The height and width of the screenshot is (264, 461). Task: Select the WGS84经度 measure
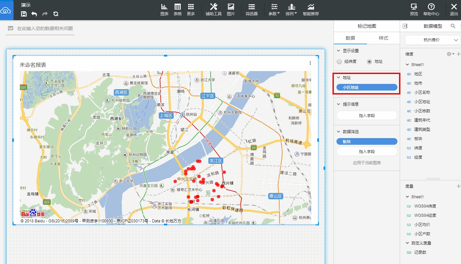425,215
